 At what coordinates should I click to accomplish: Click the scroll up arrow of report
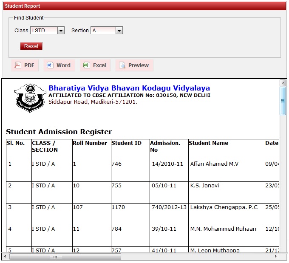click(x=283, y=82)
